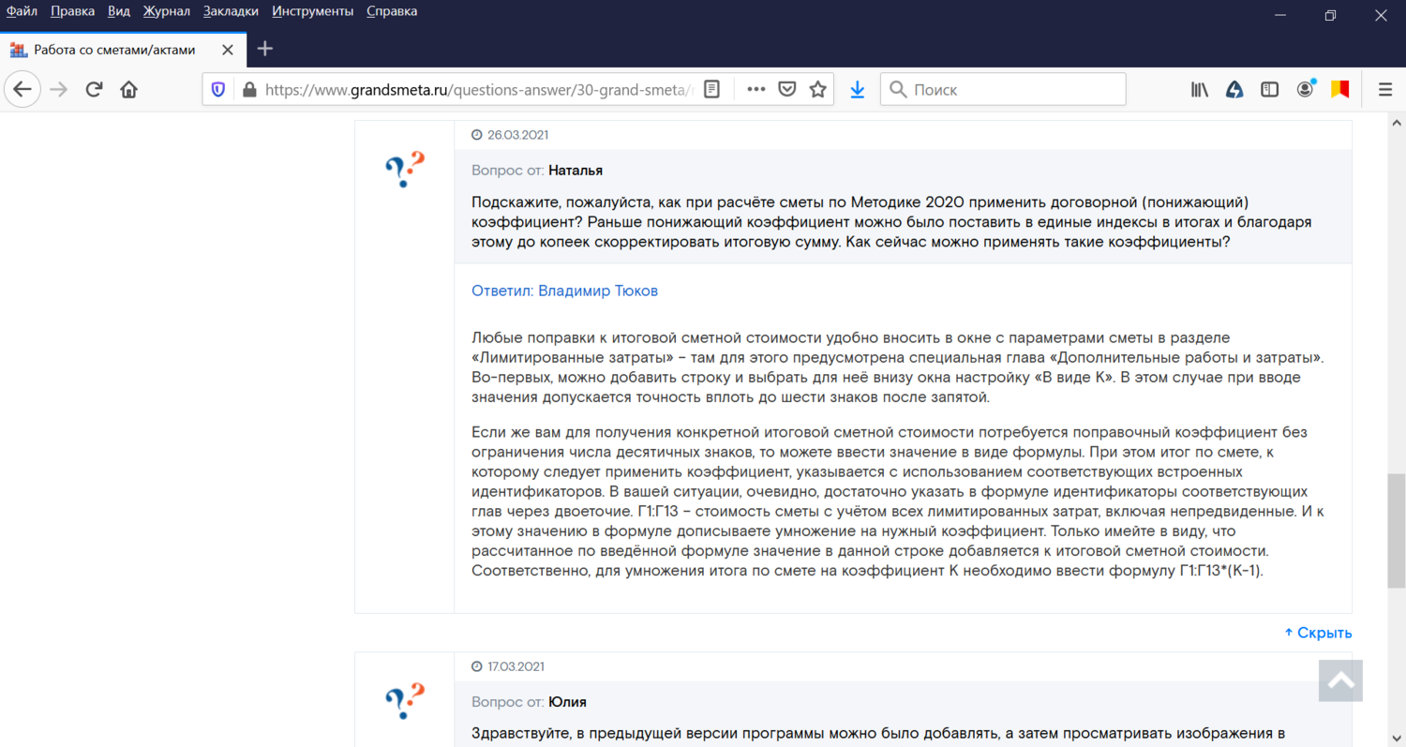This screenshot has height=747, width=1406.
Task: Save the page to Pocket
Action: tap(788, 89)
